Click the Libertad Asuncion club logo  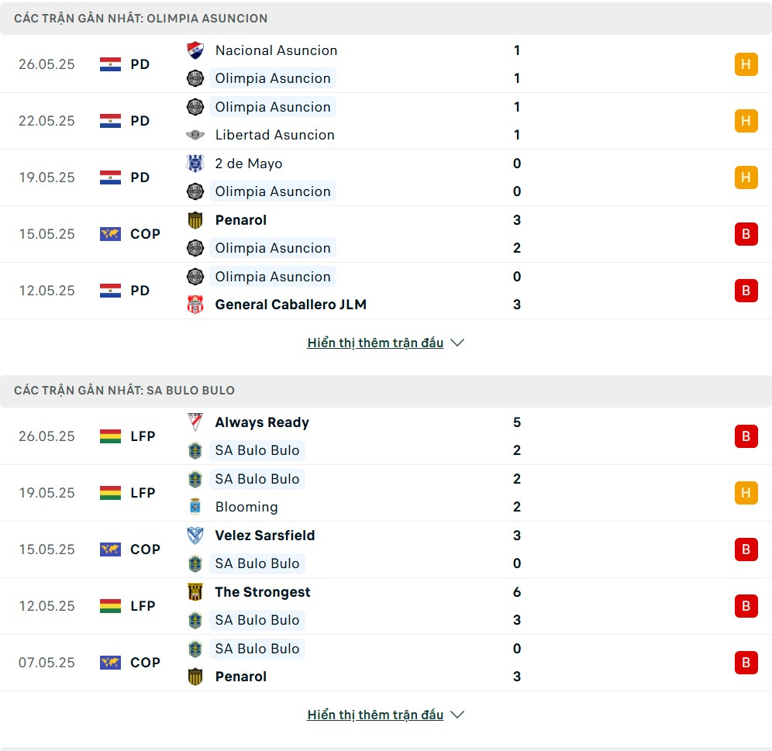click(195, 135)
